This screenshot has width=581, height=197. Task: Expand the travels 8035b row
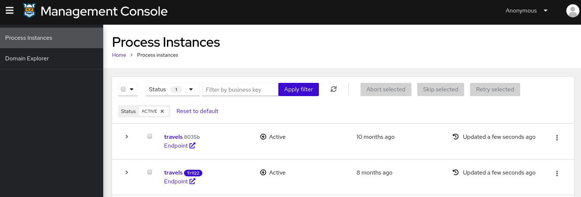[127, 137]
